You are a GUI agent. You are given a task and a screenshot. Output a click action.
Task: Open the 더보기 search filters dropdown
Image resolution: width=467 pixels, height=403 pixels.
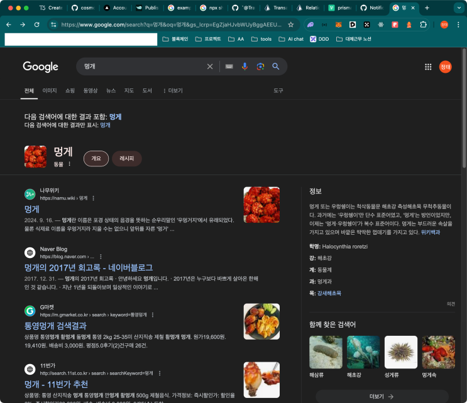click(x=173, y=91)
